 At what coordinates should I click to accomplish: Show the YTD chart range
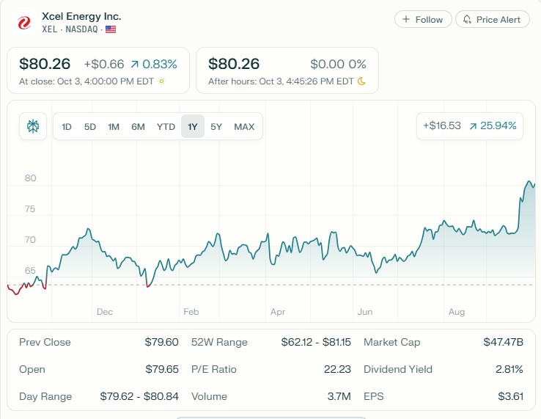(166, 126)
